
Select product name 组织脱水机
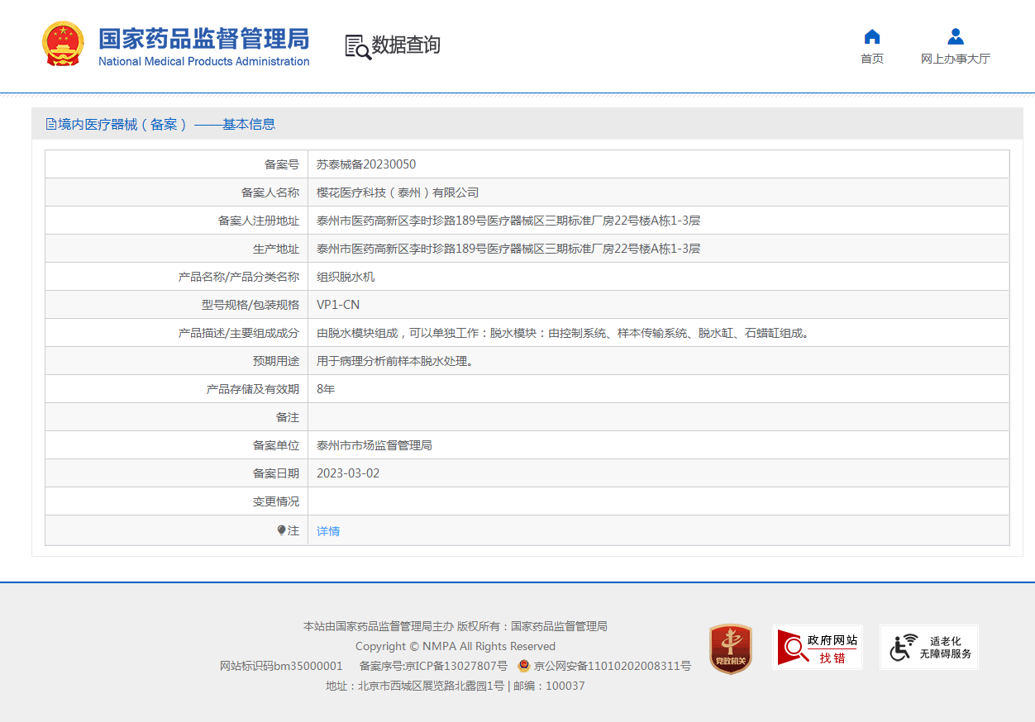pyautogui.click(x=346, y=277)
